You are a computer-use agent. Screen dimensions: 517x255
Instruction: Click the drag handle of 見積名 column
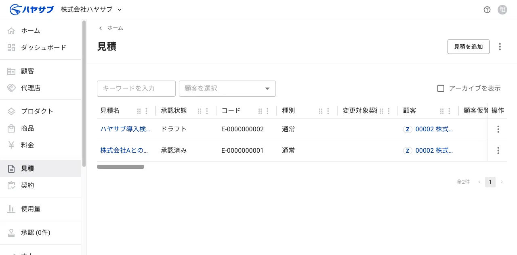(x=139, y=111)
